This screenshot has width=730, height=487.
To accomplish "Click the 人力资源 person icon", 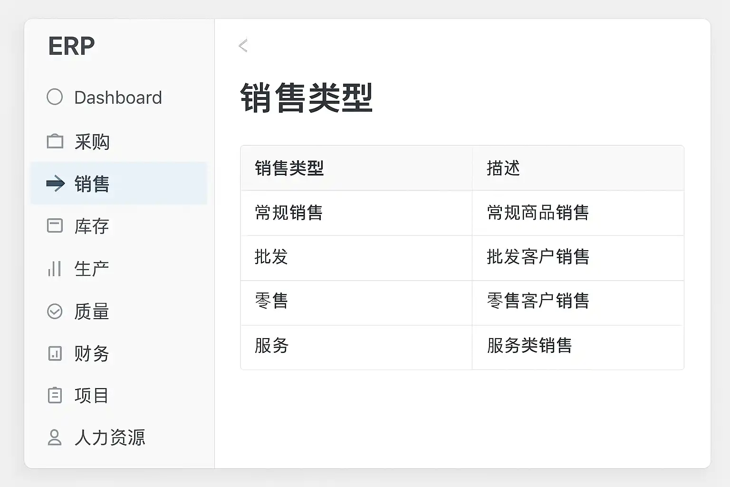I will pos(55,438).
